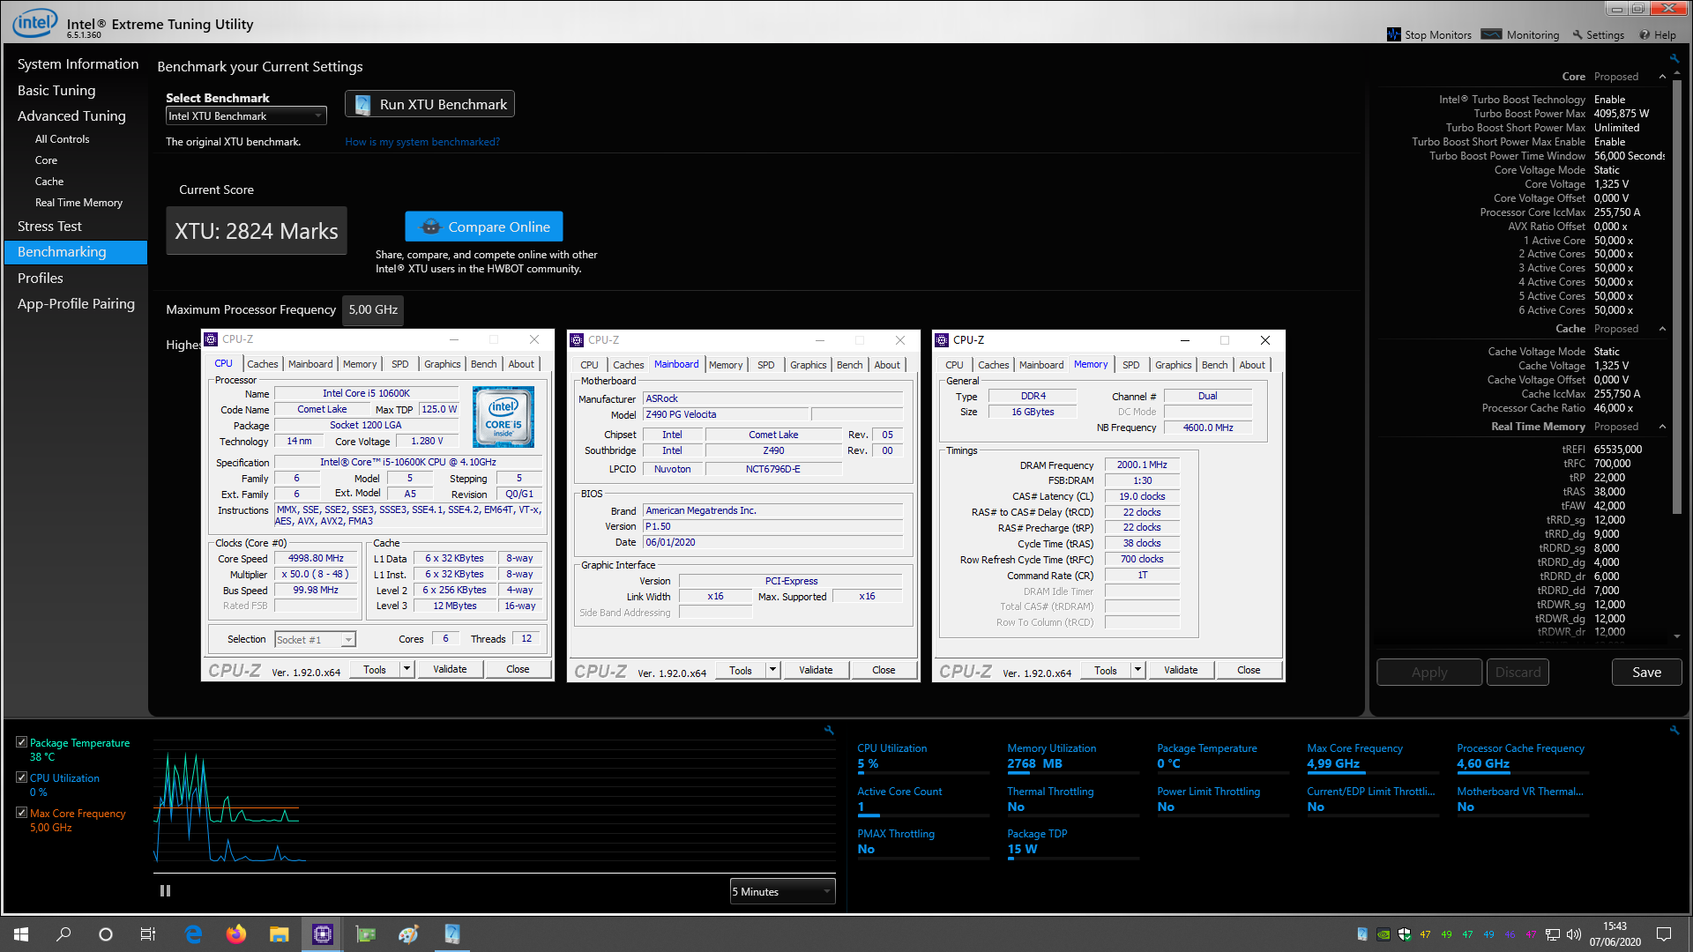1693x952 pixels.
Task: Select All Controls under Advanced Tuning
Action: click(62, 139)
